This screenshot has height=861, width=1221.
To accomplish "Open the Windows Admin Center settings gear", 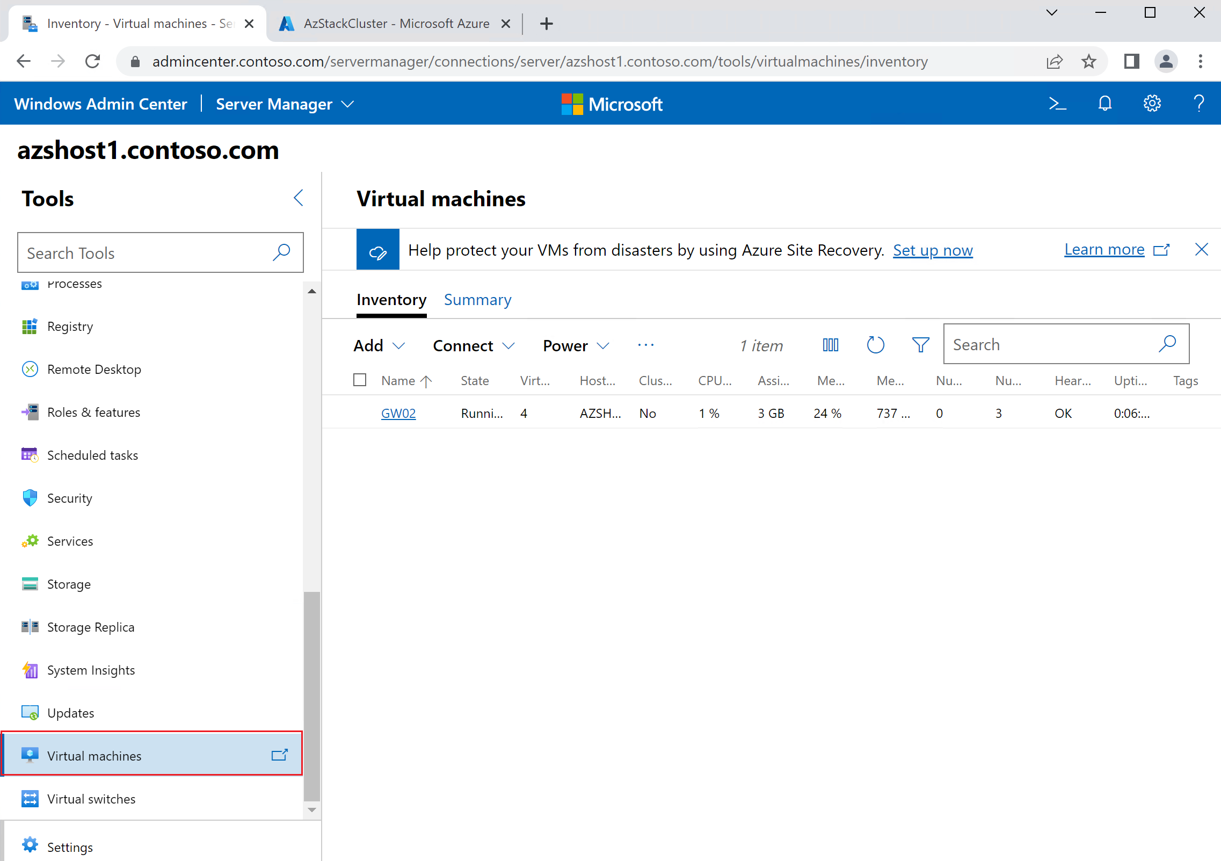I will [x=1152, y=103].
